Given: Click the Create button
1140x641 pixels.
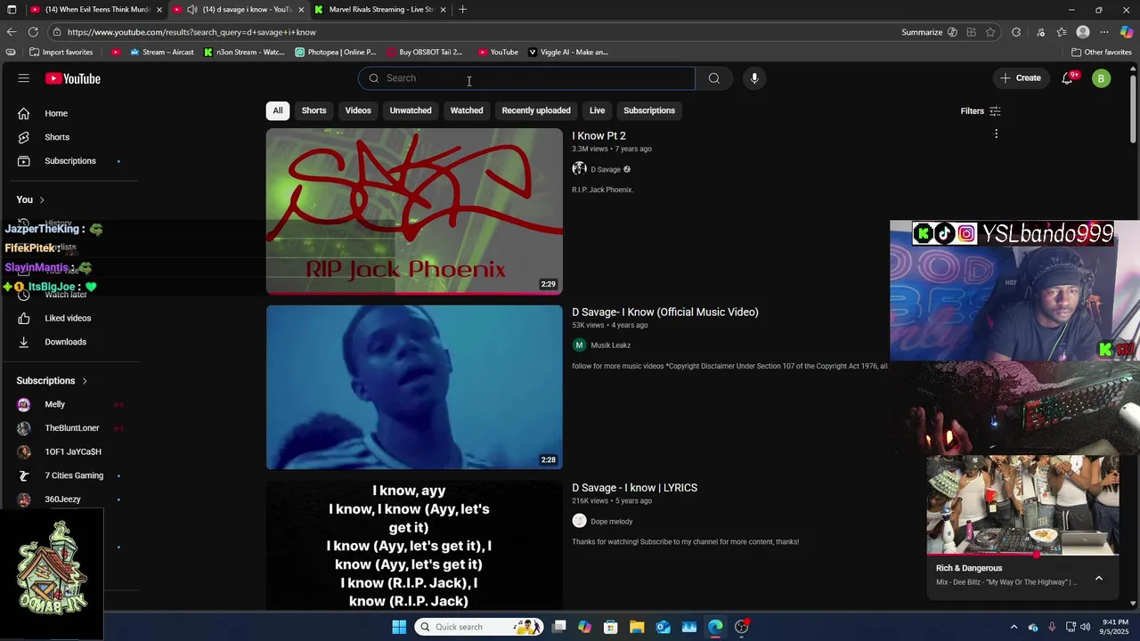Looking at the screenshot, I should 1021,78.
